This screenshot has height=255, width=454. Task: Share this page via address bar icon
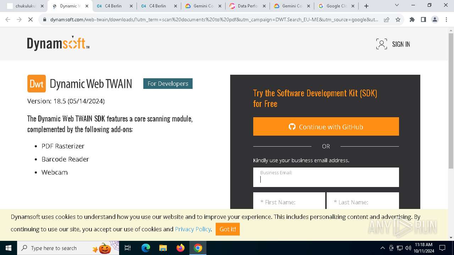387,19
